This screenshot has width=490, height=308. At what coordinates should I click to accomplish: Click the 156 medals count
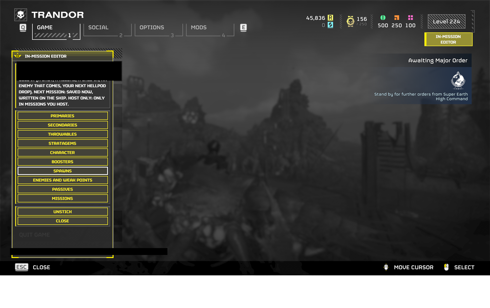pos(362,19)
